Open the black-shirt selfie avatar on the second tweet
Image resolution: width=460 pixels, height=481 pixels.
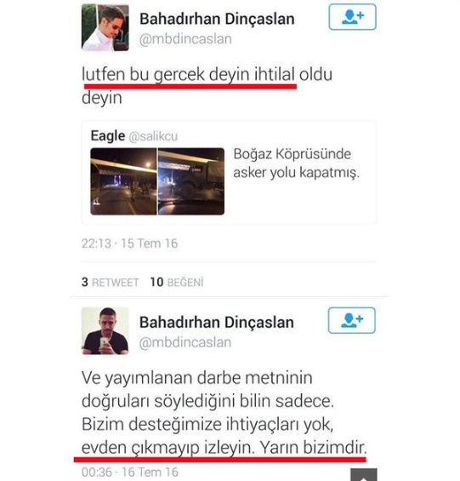coord(105,331)
